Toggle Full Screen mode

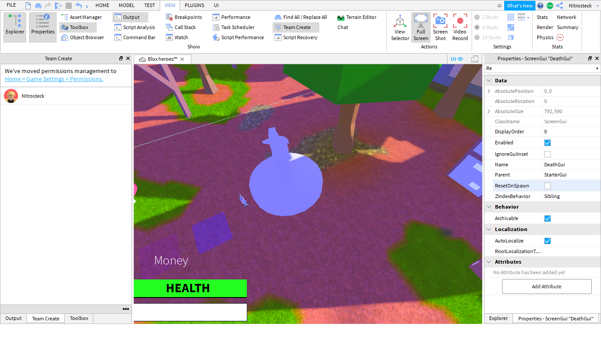(421, 27)
